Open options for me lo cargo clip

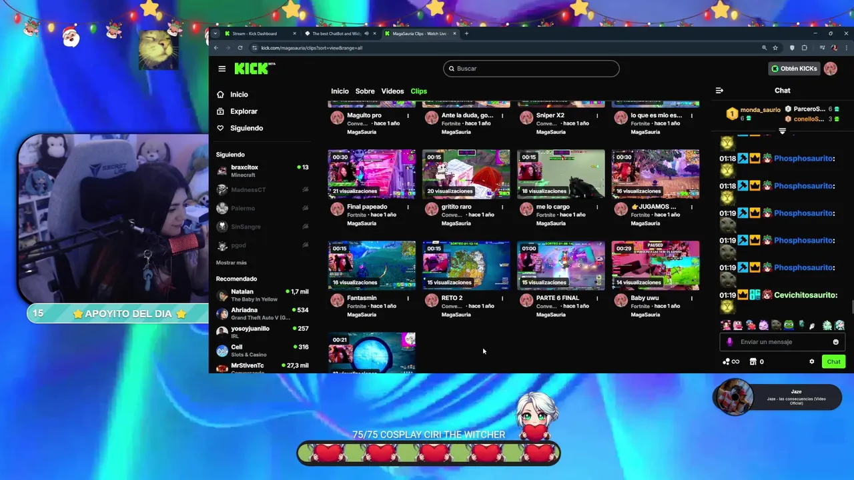(x=597, y=207)
